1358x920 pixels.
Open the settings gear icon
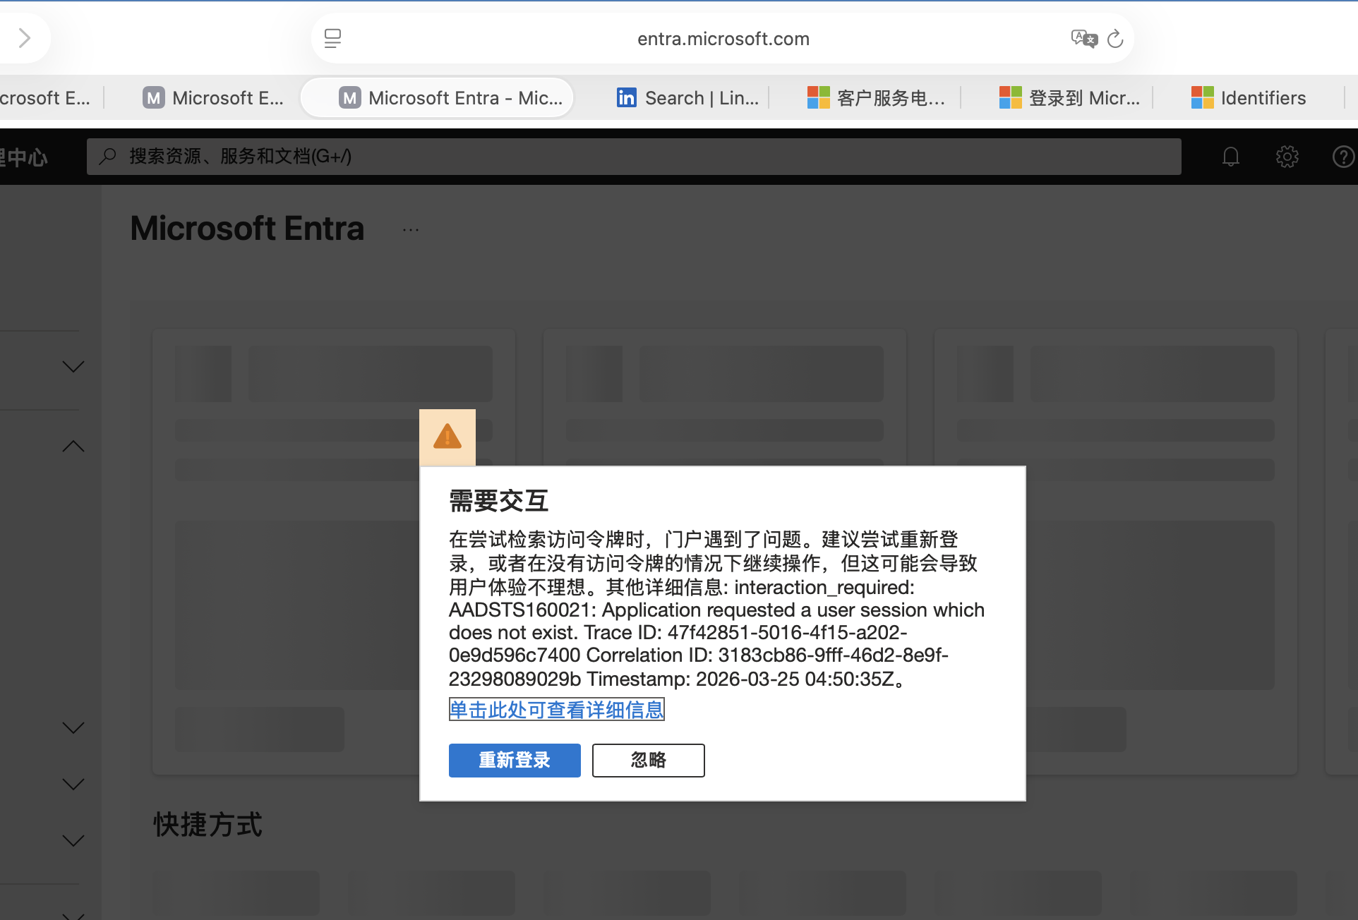[x=1287, y=157]
